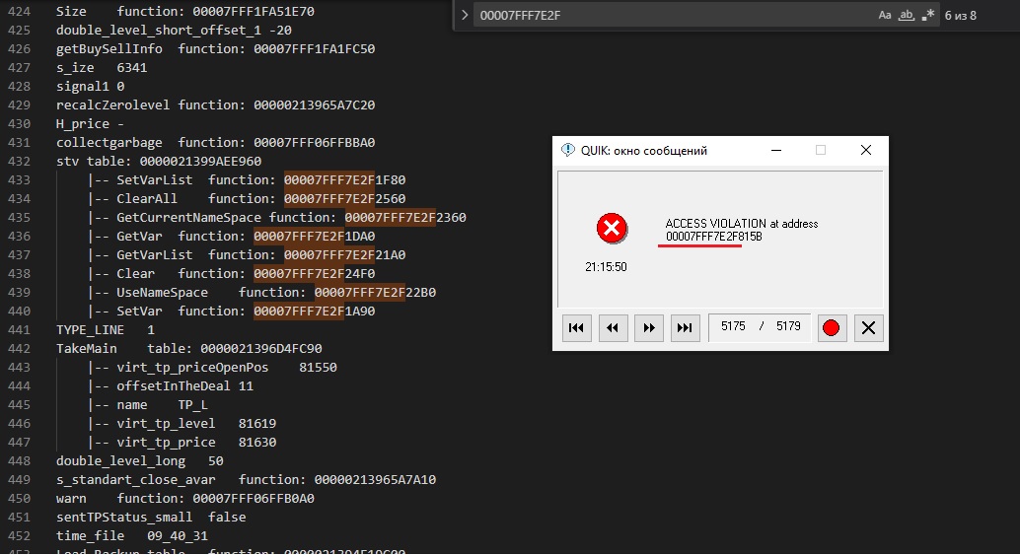Click the GetVarList function line 437

tap(247, 255)
